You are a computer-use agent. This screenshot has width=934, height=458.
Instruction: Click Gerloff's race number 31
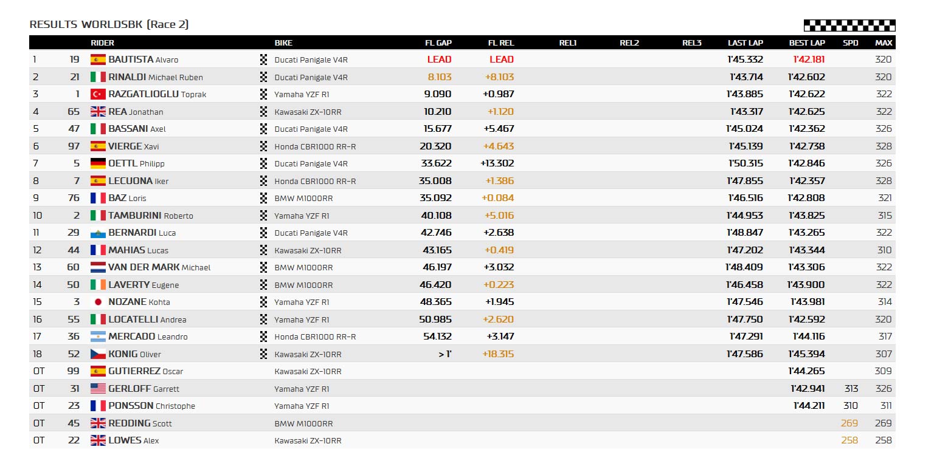[x=74, y=389]
